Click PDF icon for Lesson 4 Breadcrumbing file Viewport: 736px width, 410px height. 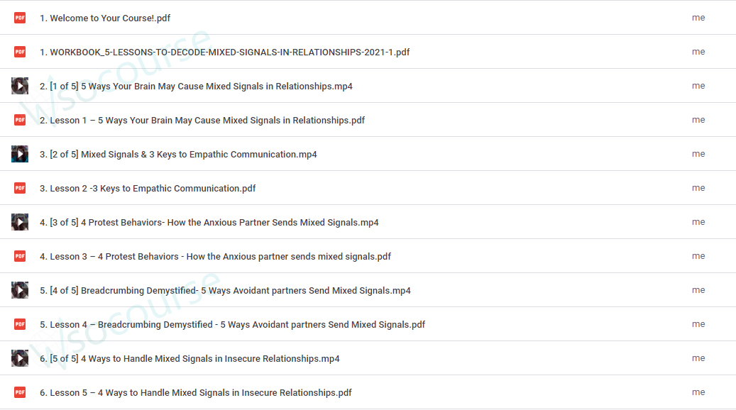[20, 324]
